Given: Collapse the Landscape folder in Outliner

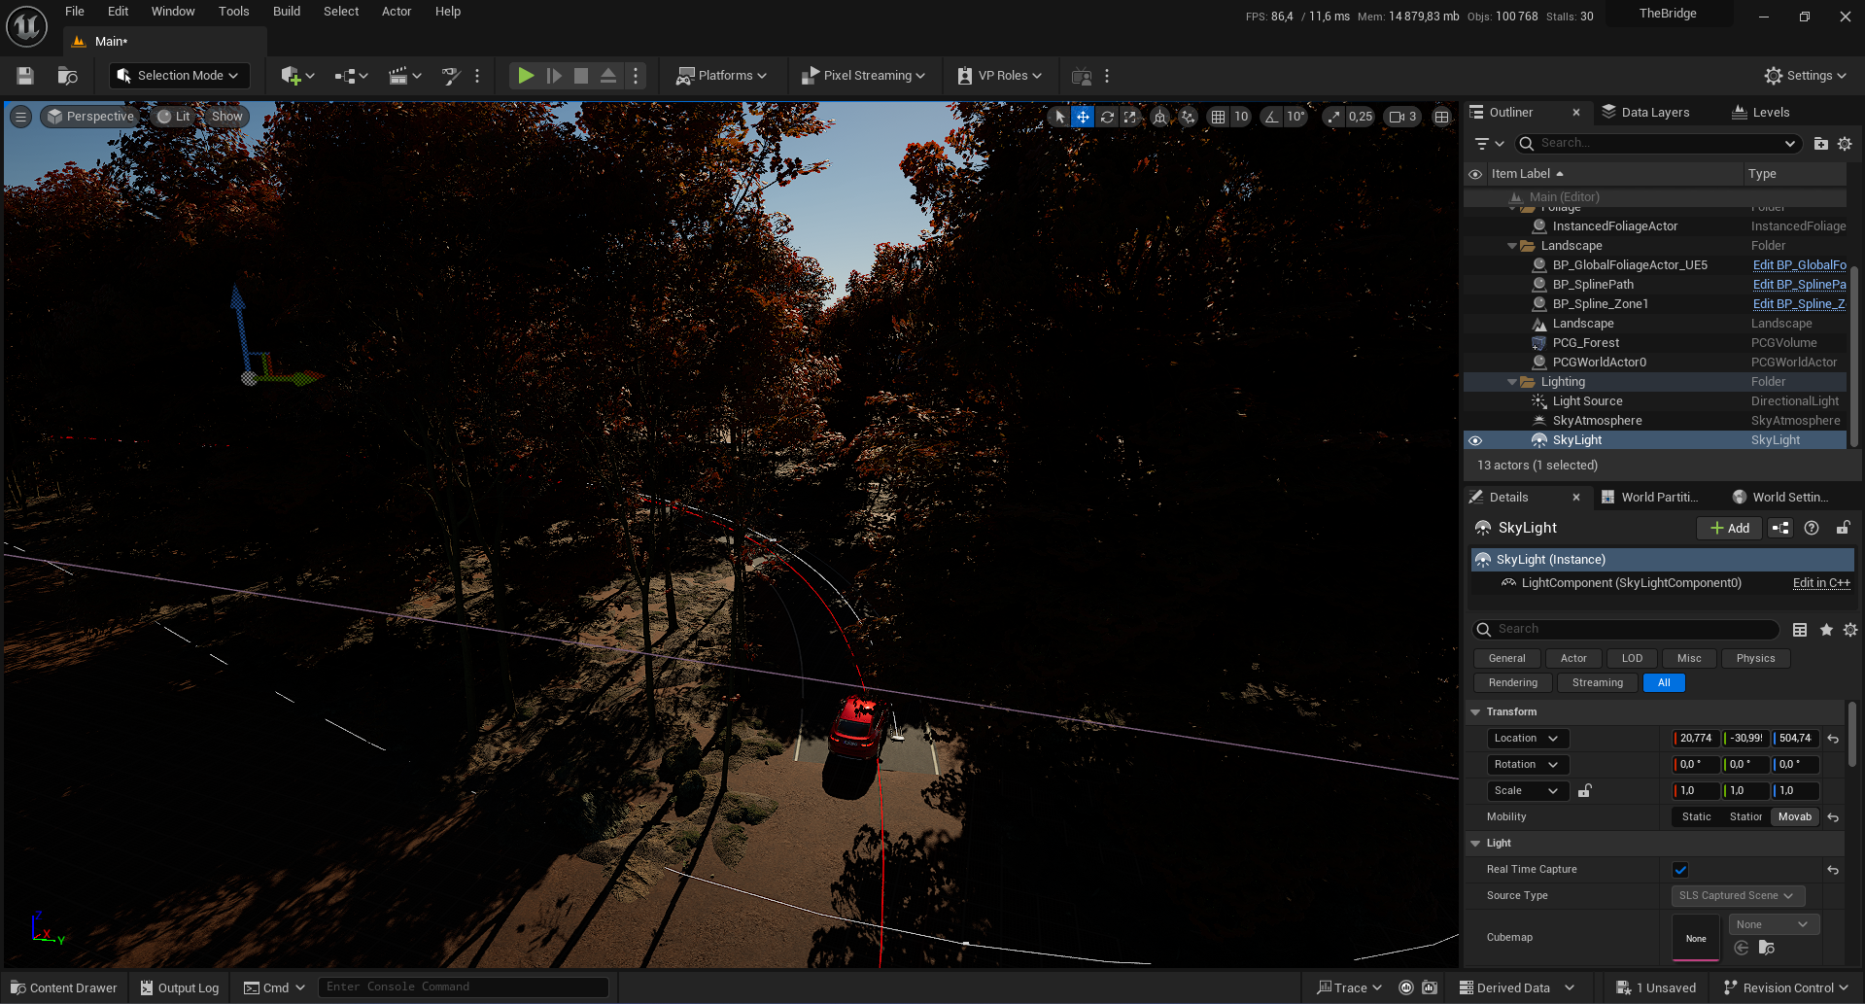Looking at the screenshot, I should tap(1511, 246).
